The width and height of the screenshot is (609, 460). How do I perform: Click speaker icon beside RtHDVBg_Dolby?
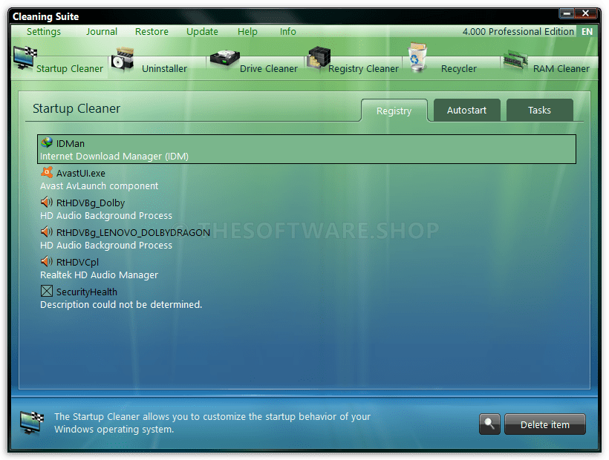point(47,202)
